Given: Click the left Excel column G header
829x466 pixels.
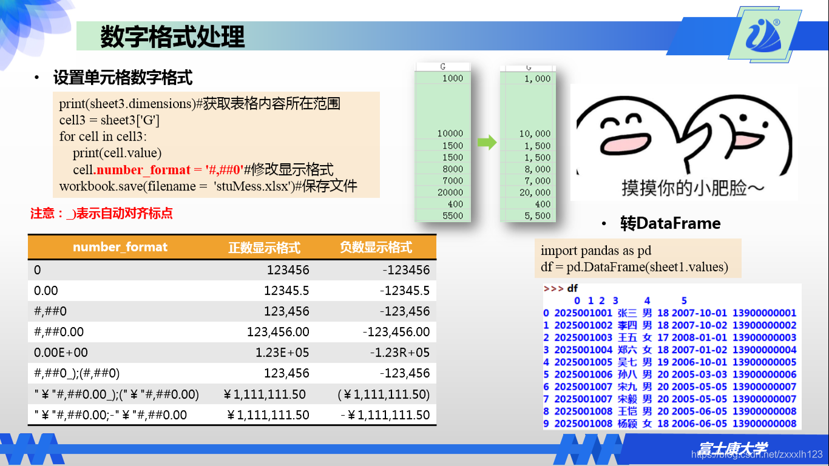Looking at the screenshot, I should pos(442,66).
